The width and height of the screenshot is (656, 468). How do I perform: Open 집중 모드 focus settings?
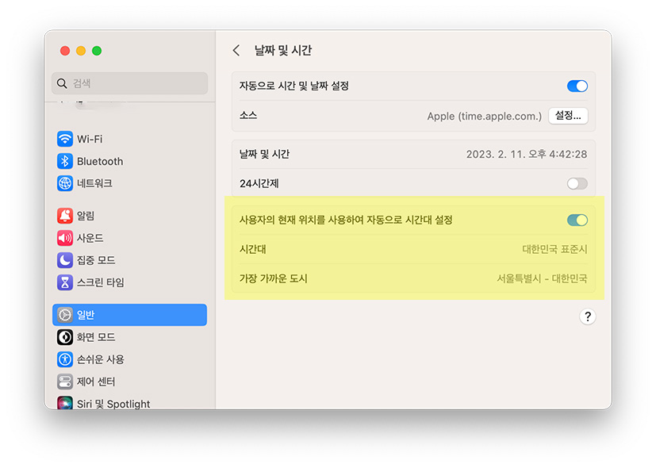pos(63,259)
